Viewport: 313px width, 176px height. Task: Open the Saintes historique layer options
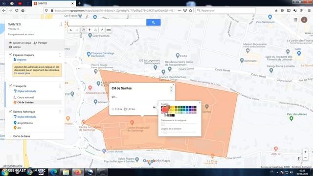click(60, 112)
